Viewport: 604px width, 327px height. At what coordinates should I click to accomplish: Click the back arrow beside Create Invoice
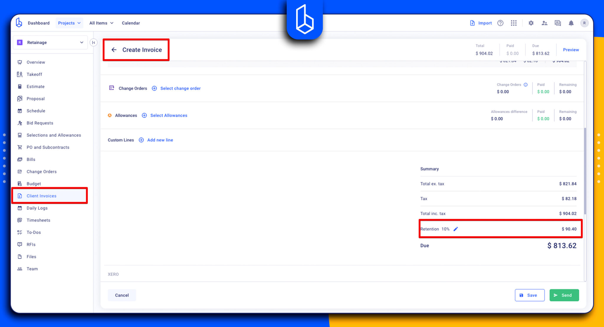(114, 50)
